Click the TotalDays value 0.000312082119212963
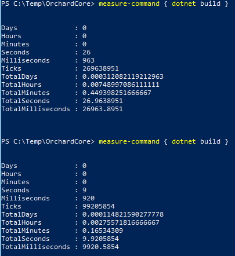The height and width of the screenshot is (256, 235). [123, 76]
